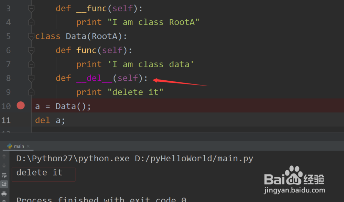
Task: Collapse the __del__ method fold marker on line 8
Action: (x=31, y=78)
